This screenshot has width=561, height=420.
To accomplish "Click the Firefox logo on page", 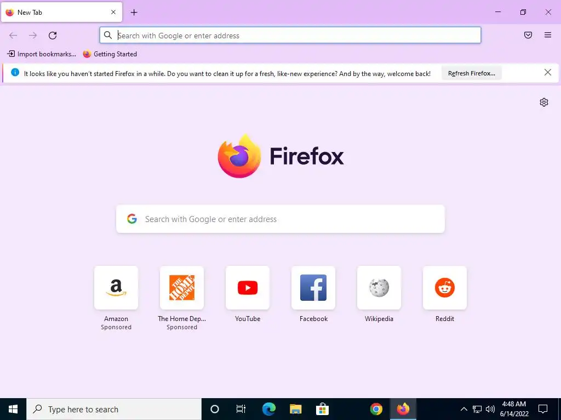I will point(280,156).
